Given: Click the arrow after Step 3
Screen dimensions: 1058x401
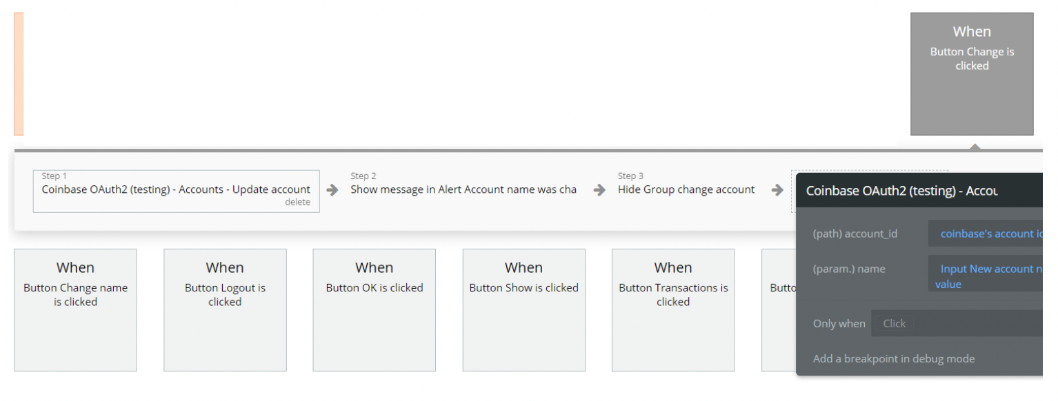Looking at the screenshot, I should (777, 190).
